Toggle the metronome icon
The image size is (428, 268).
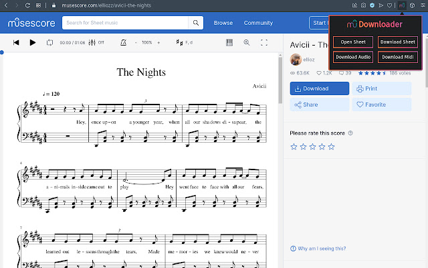click(x=122, y=43)
